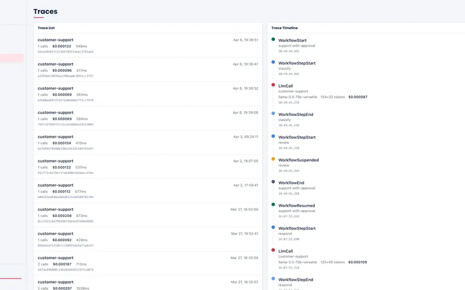Image resolution: width=465 pixels, height=290 pixels.
Task: Open the trace from Apr 6, 19:39:51
Action: (148, 45)
